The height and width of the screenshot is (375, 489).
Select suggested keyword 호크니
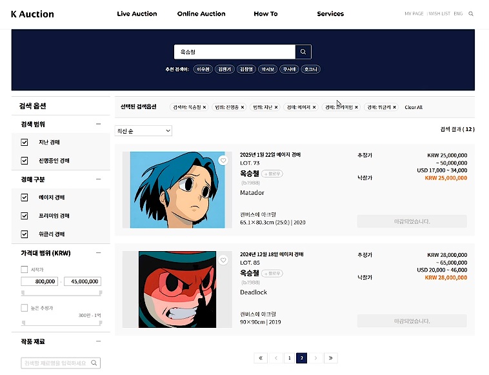pyautogui.click(x=310, y=69)
